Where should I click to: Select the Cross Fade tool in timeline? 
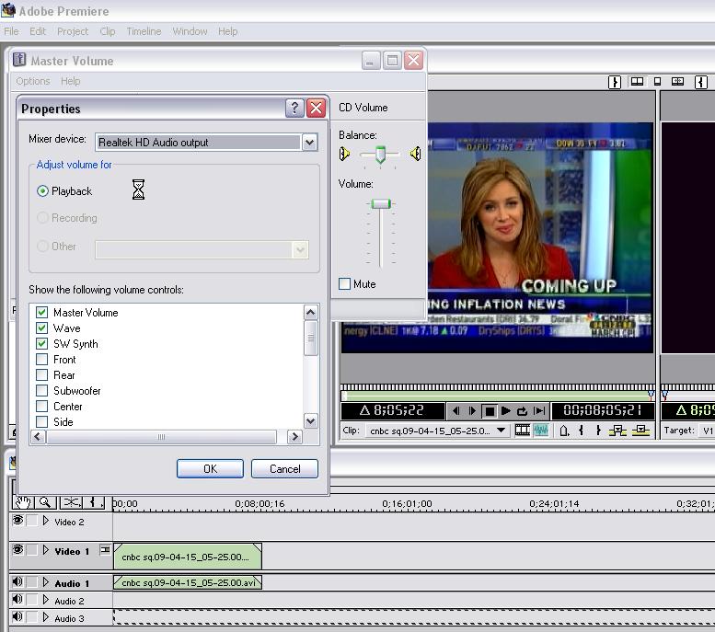(71, 502)
